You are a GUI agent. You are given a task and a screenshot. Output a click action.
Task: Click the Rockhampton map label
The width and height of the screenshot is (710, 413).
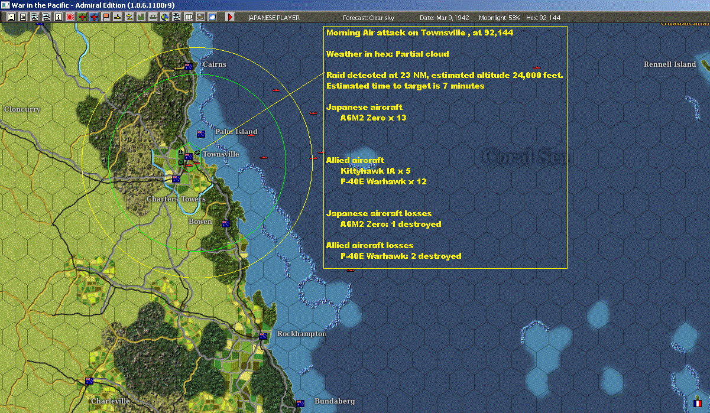301,334
